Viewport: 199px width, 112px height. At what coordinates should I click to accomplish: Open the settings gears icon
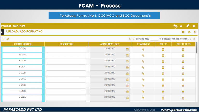194,26
